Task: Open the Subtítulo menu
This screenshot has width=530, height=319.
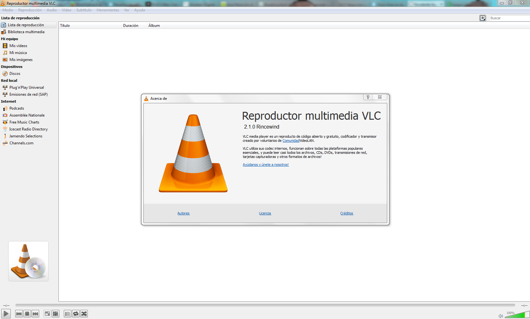Action: point(84,10)
